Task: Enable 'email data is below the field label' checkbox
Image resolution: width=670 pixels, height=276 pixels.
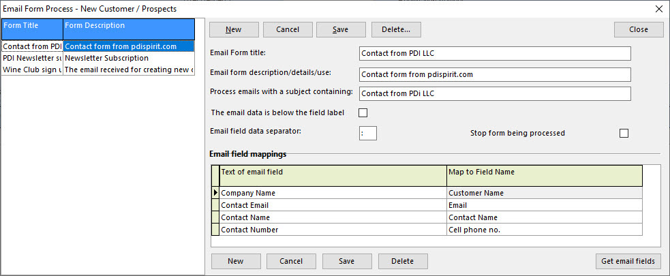Action: coord(363,112)
